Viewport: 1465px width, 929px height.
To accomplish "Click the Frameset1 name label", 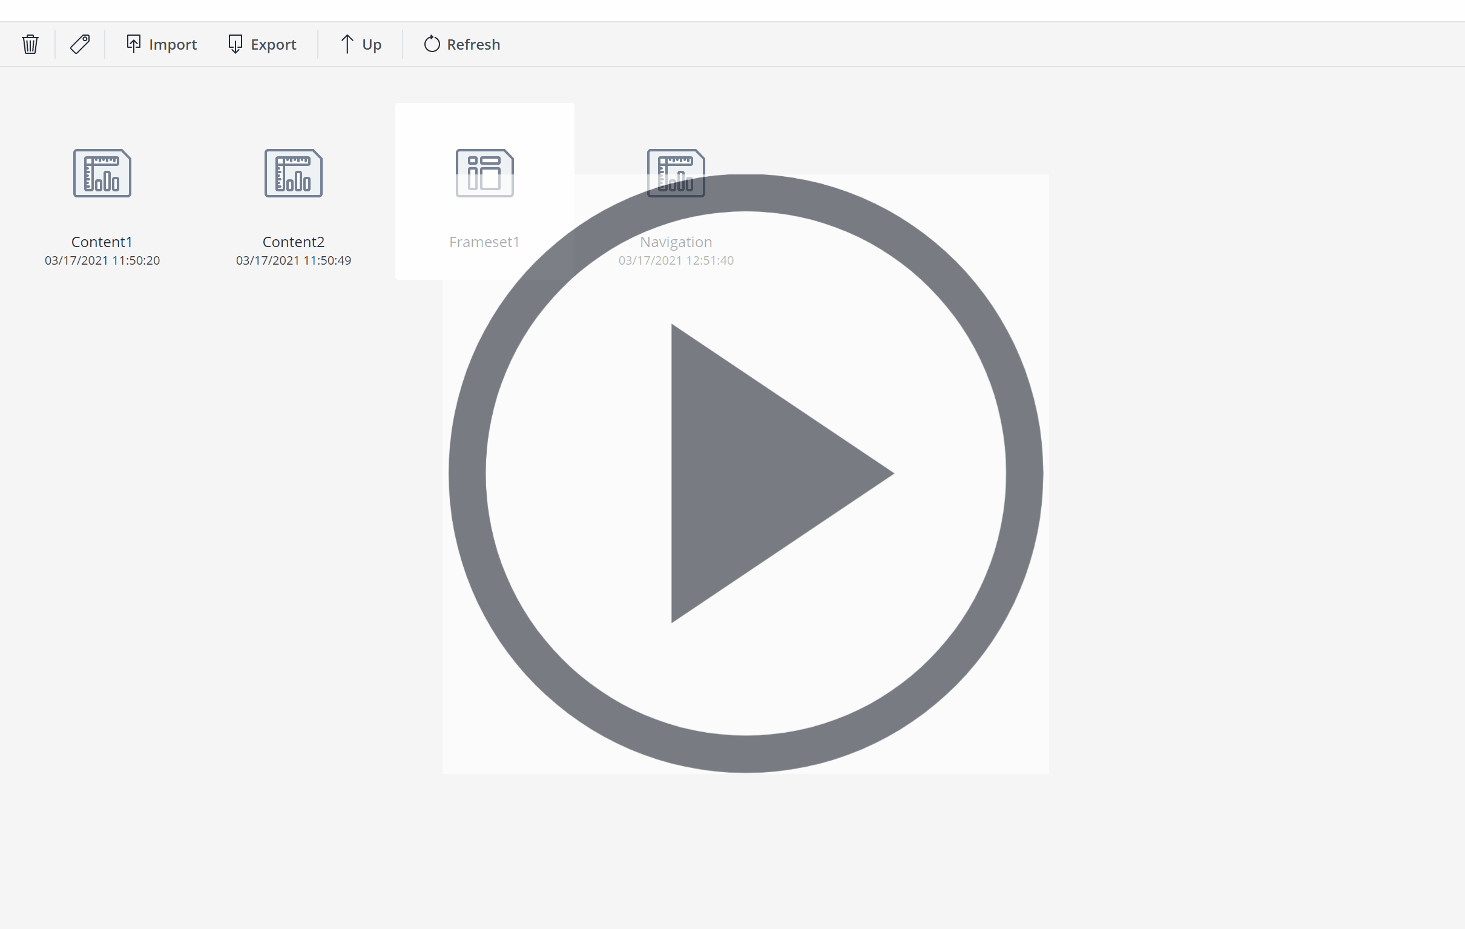I will [x=484, y=242].
